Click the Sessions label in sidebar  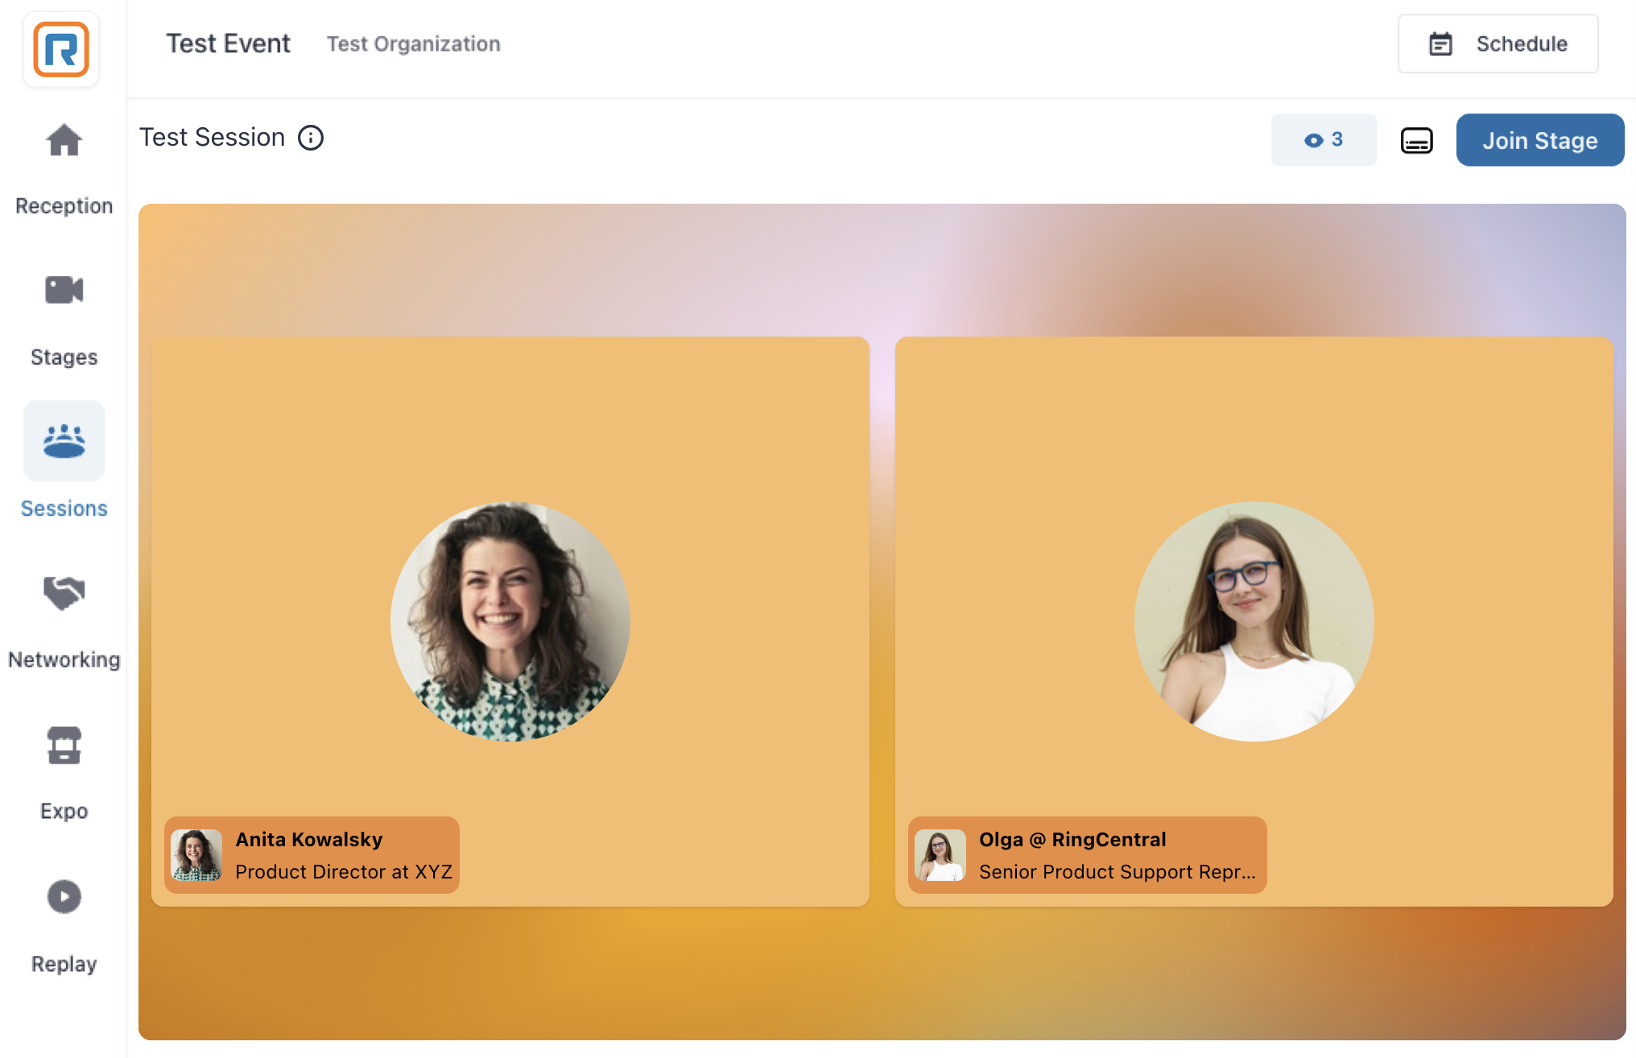[64, 508]
